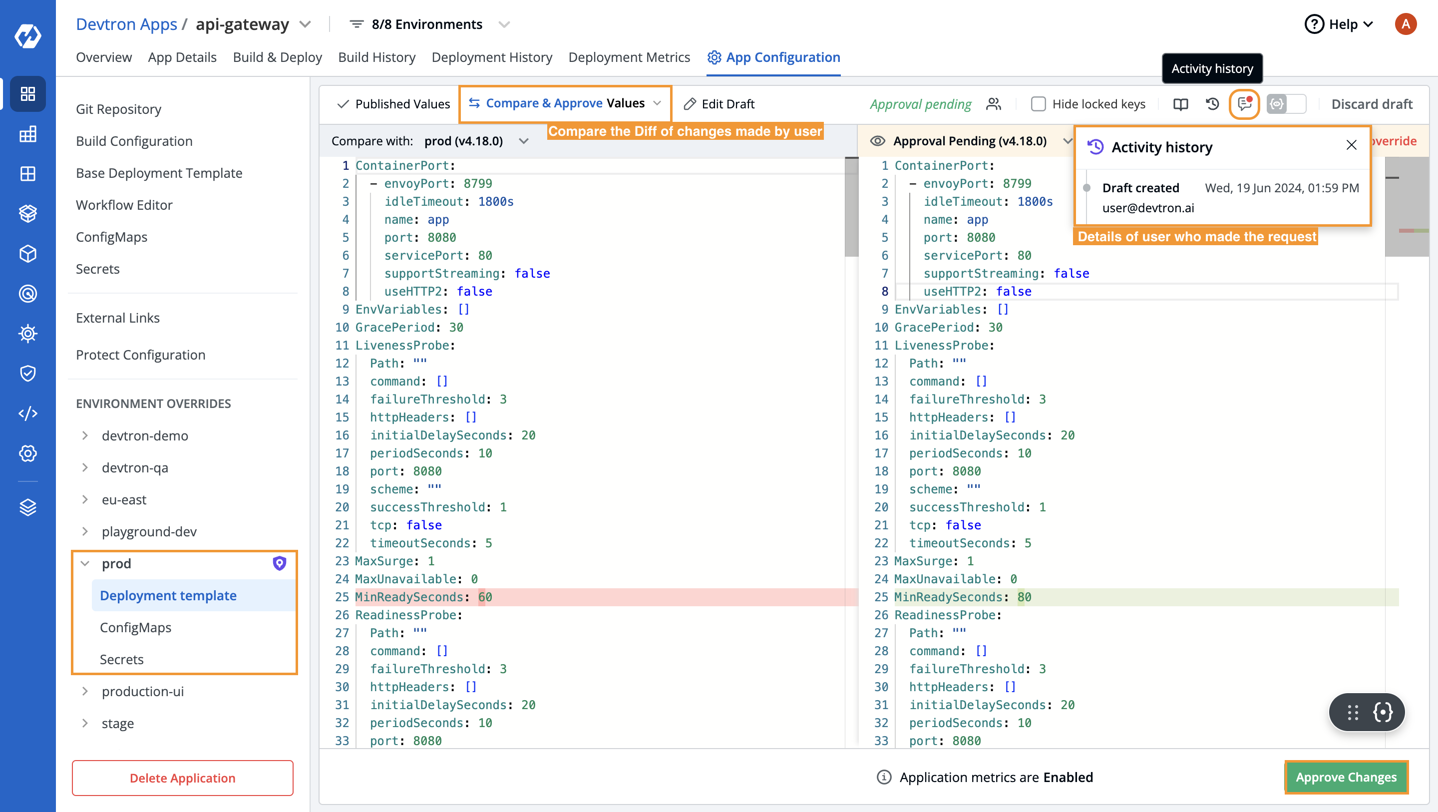Open the stacked layers icon at sidebar bottom
The height and width of the screenshot is (812, 1438).
(x=27, y=507)
